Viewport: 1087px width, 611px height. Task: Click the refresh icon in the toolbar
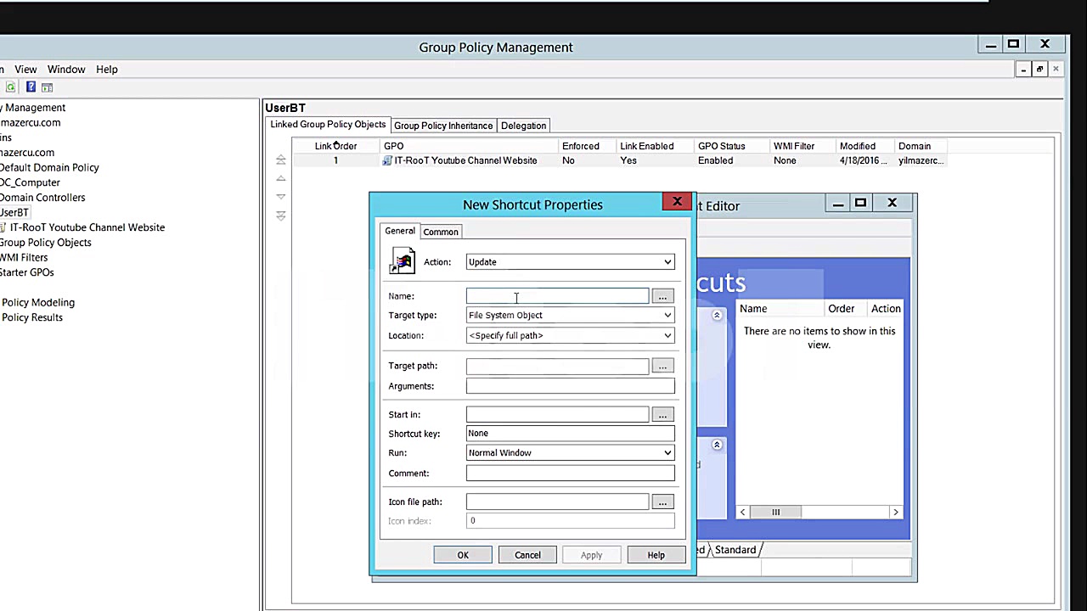10,87
